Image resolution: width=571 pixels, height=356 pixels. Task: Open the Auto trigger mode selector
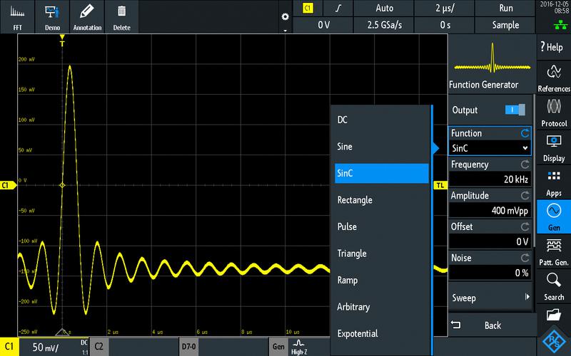(384, 9)
